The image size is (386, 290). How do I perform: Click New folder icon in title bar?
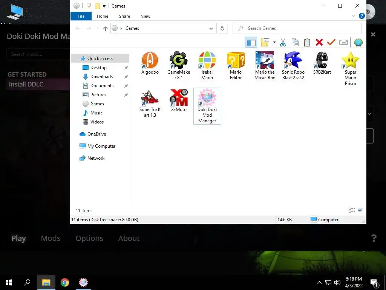point(97,6)
